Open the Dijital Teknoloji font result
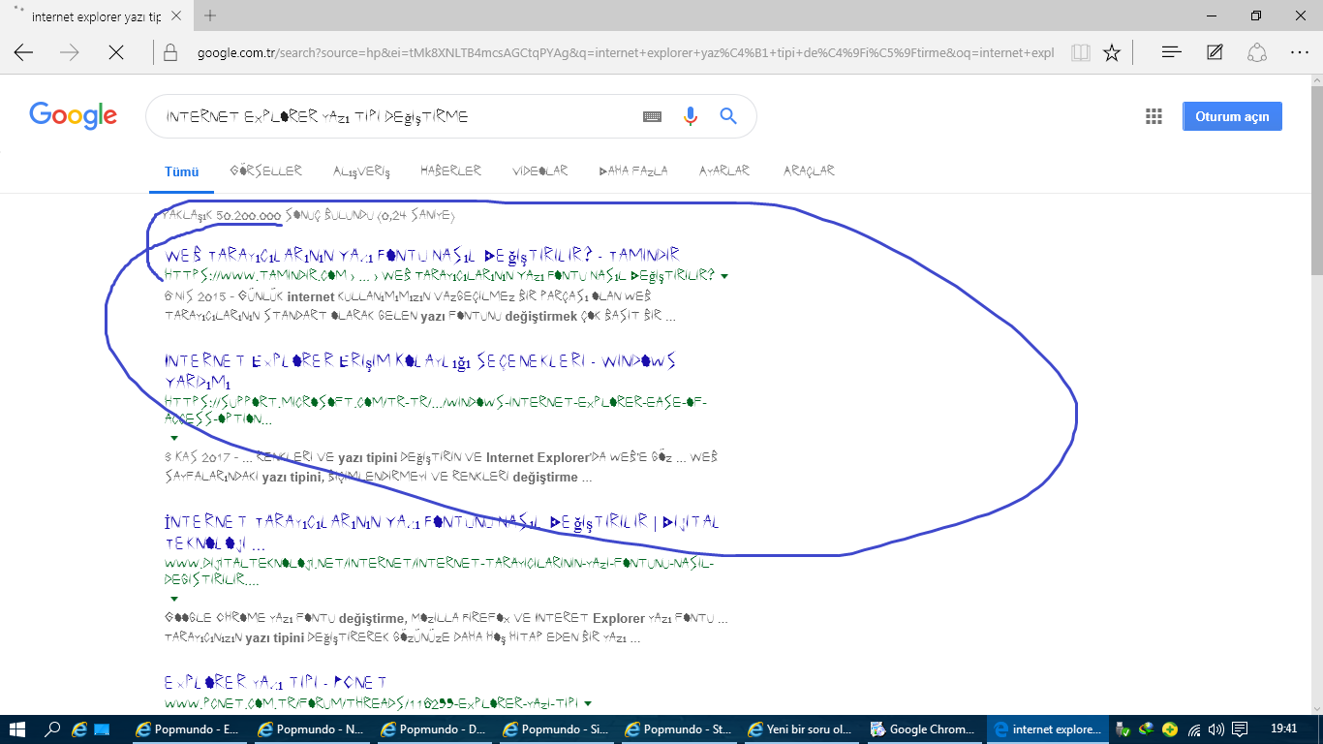Screen dimensions: 1323x744 pos(441,532)
